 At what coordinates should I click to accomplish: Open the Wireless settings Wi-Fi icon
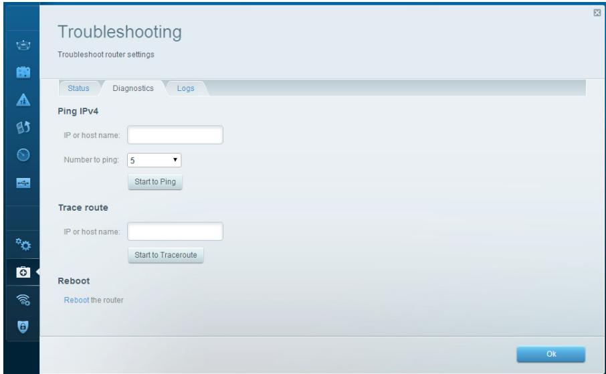[23, 300]
